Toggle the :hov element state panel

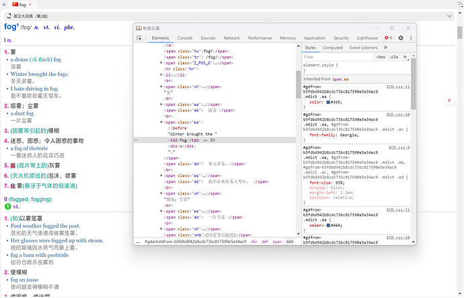coord(381,57)
